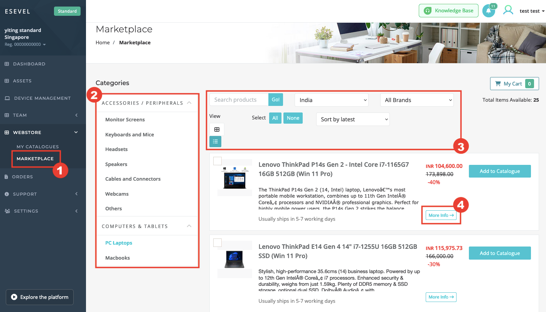Click the Search products input field
This screenshot has width=546, height=312.
[x=239, y=99]
